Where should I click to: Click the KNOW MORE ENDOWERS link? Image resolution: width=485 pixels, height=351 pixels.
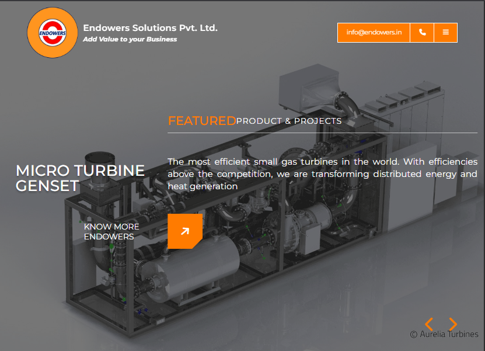pyautogui.click(x=111, y=231)
